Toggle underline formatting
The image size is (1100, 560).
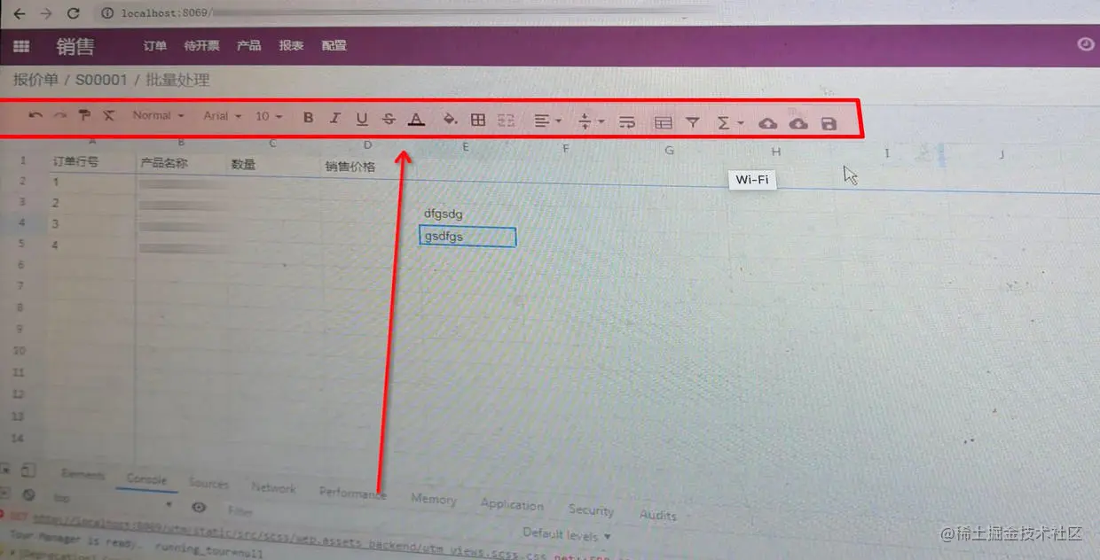point(362,119)
